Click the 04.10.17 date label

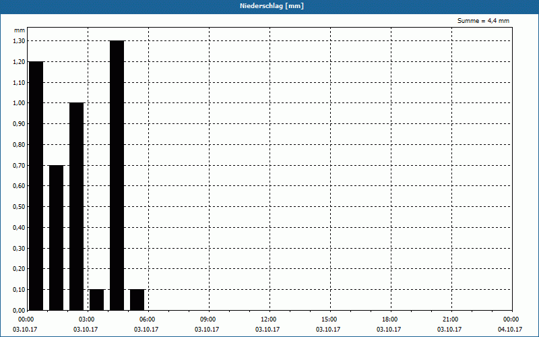tap(510, 330)
